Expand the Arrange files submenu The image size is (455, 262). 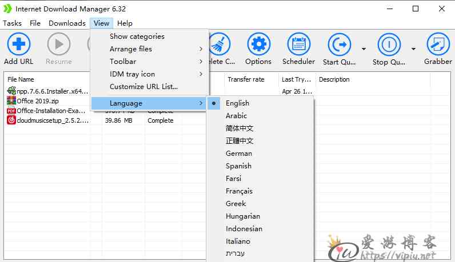pyautogui.click(x=150, y=49)
